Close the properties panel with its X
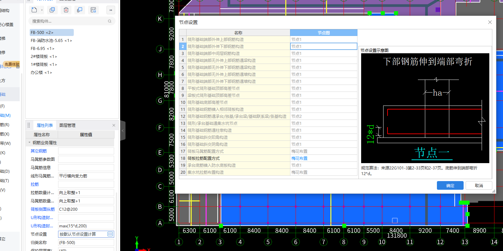 pyautogui.click(x=114, y=125)
